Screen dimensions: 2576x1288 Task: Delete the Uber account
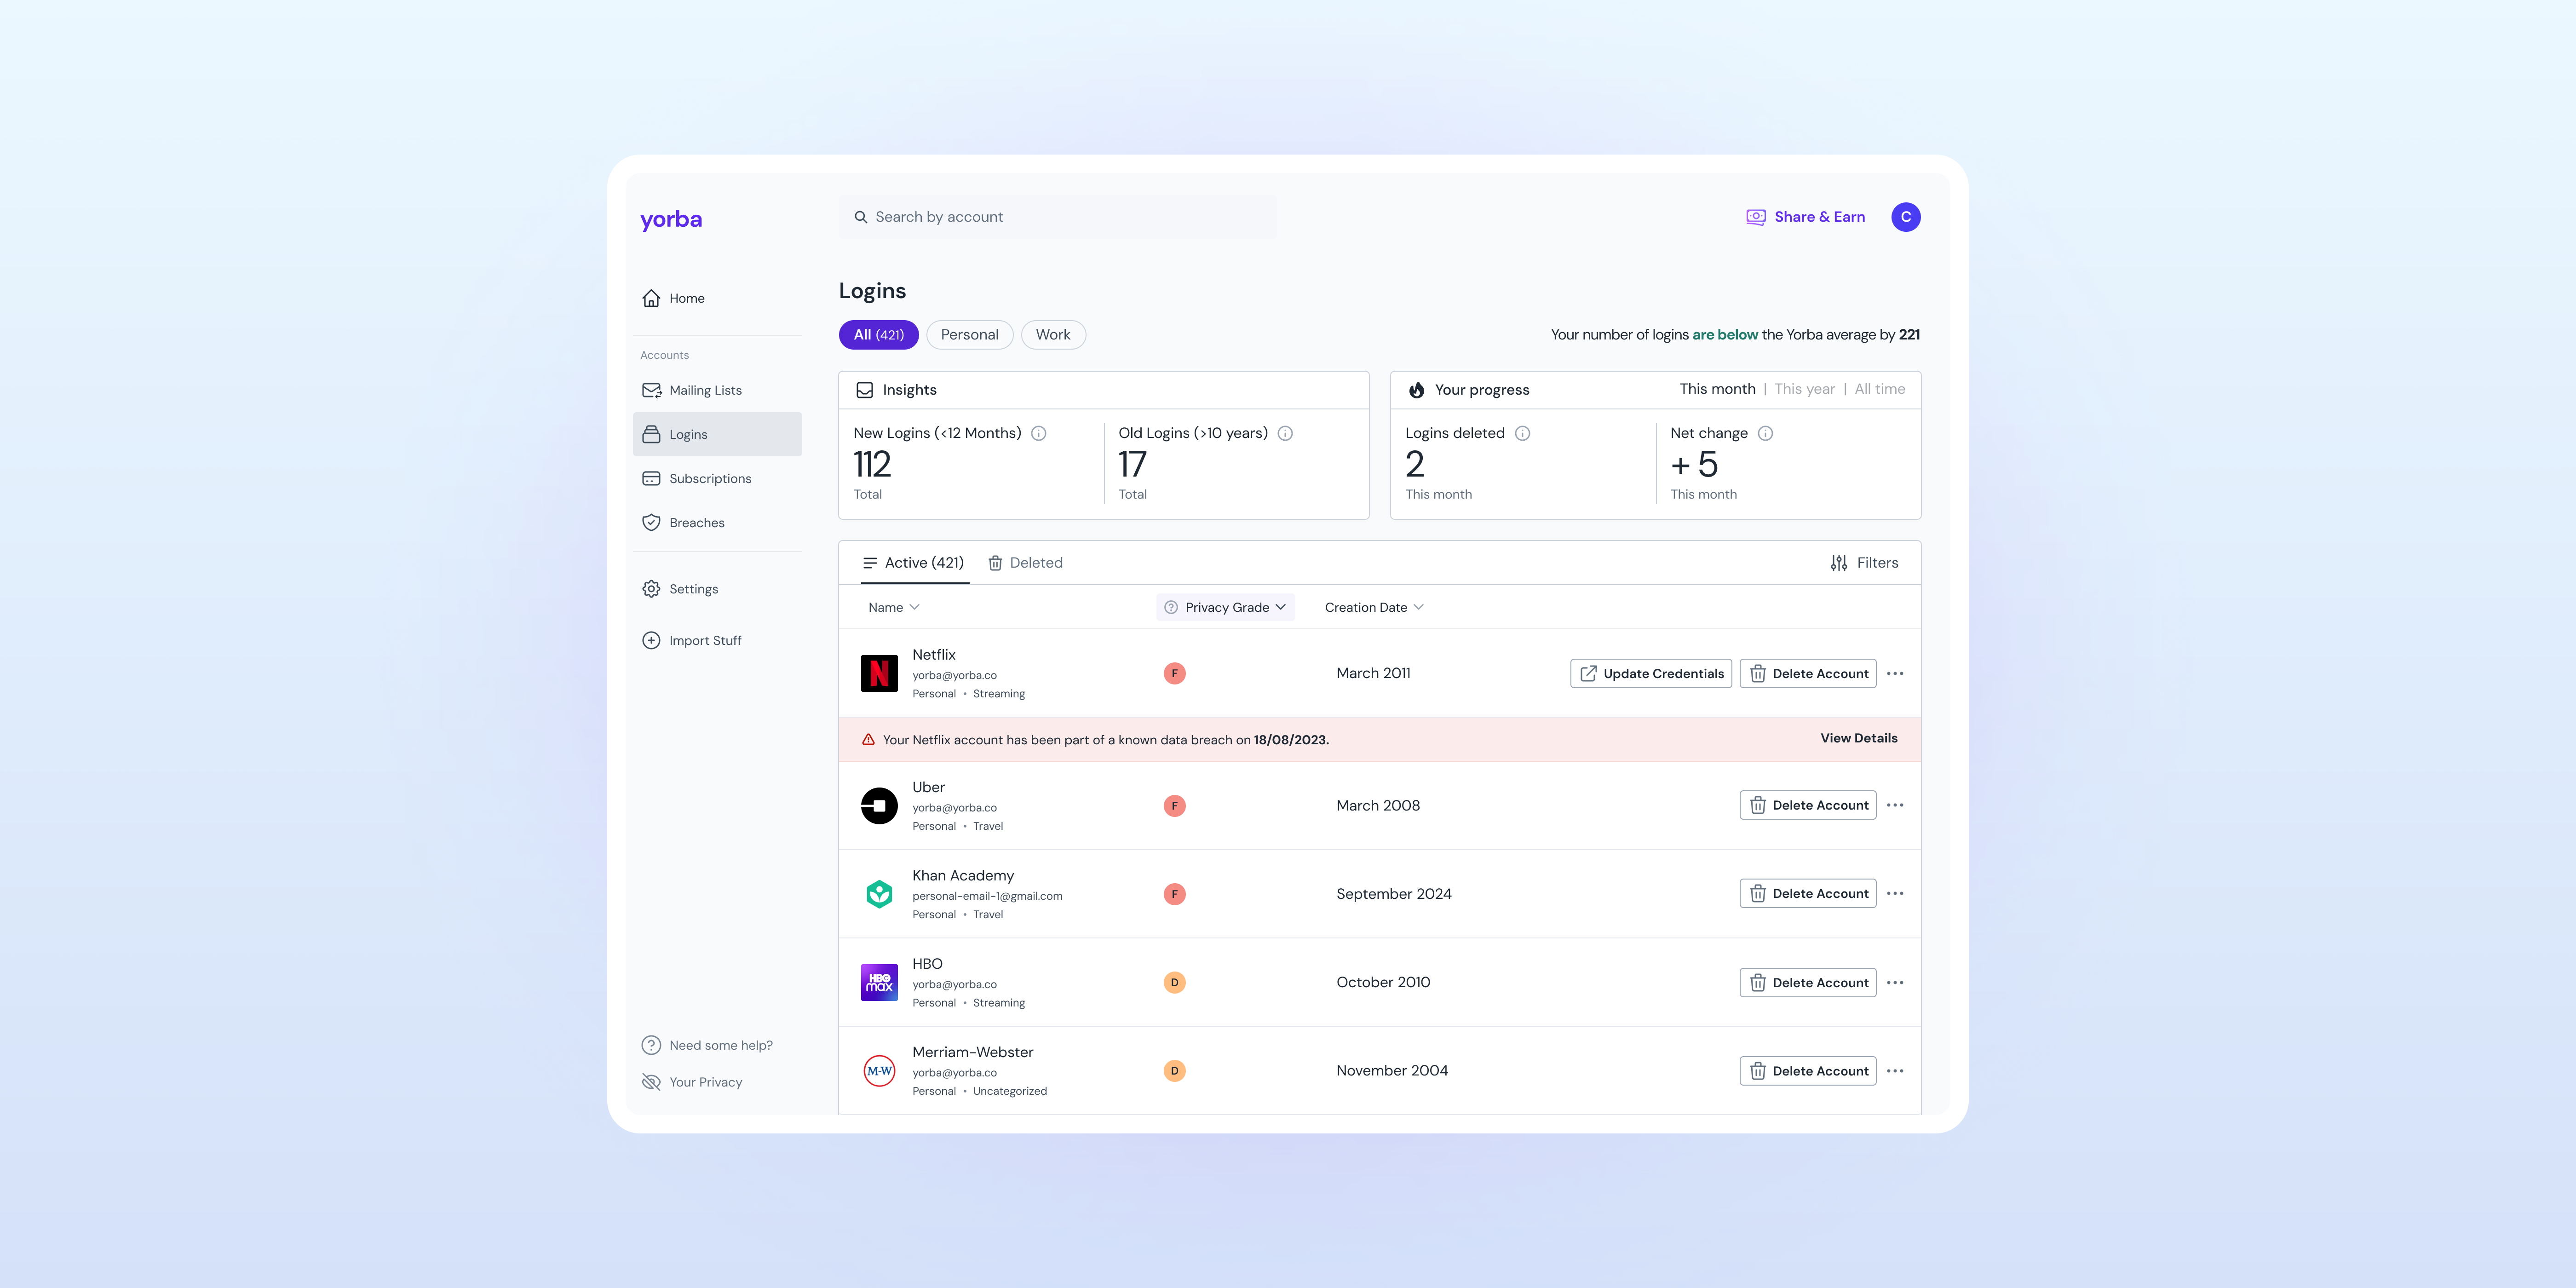click(1807, 805)
